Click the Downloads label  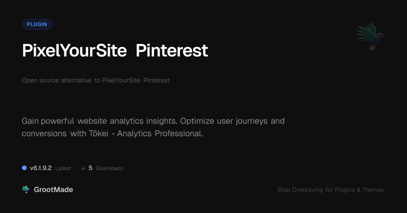coord(109,168)
